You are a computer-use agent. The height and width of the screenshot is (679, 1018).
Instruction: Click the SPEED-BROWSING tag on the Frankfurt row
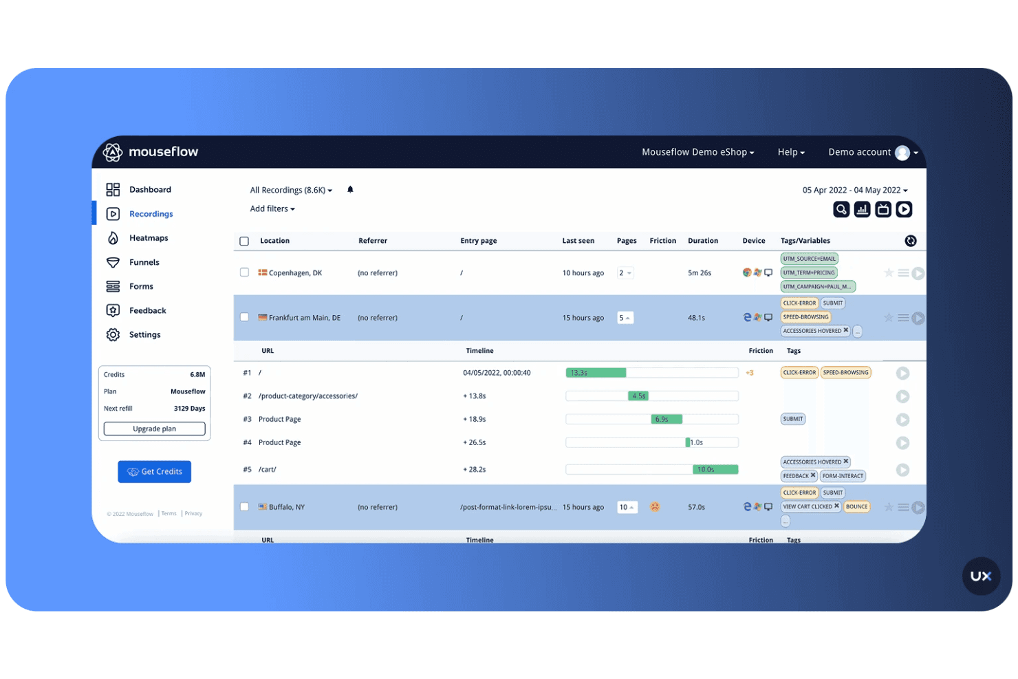[x=805, y=317]
